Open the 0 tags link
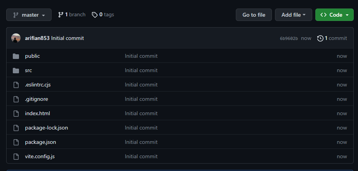 point(103,15)
